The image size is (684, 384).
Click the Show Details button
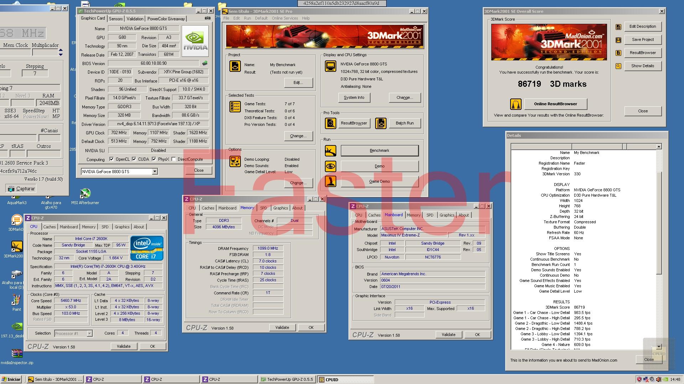[643, 66]
